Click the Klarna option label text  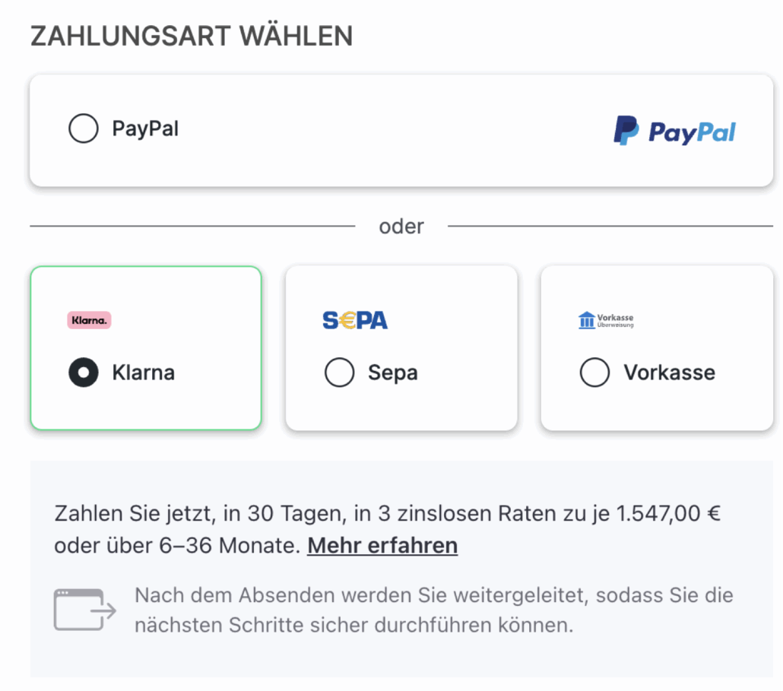pos(144,372)
